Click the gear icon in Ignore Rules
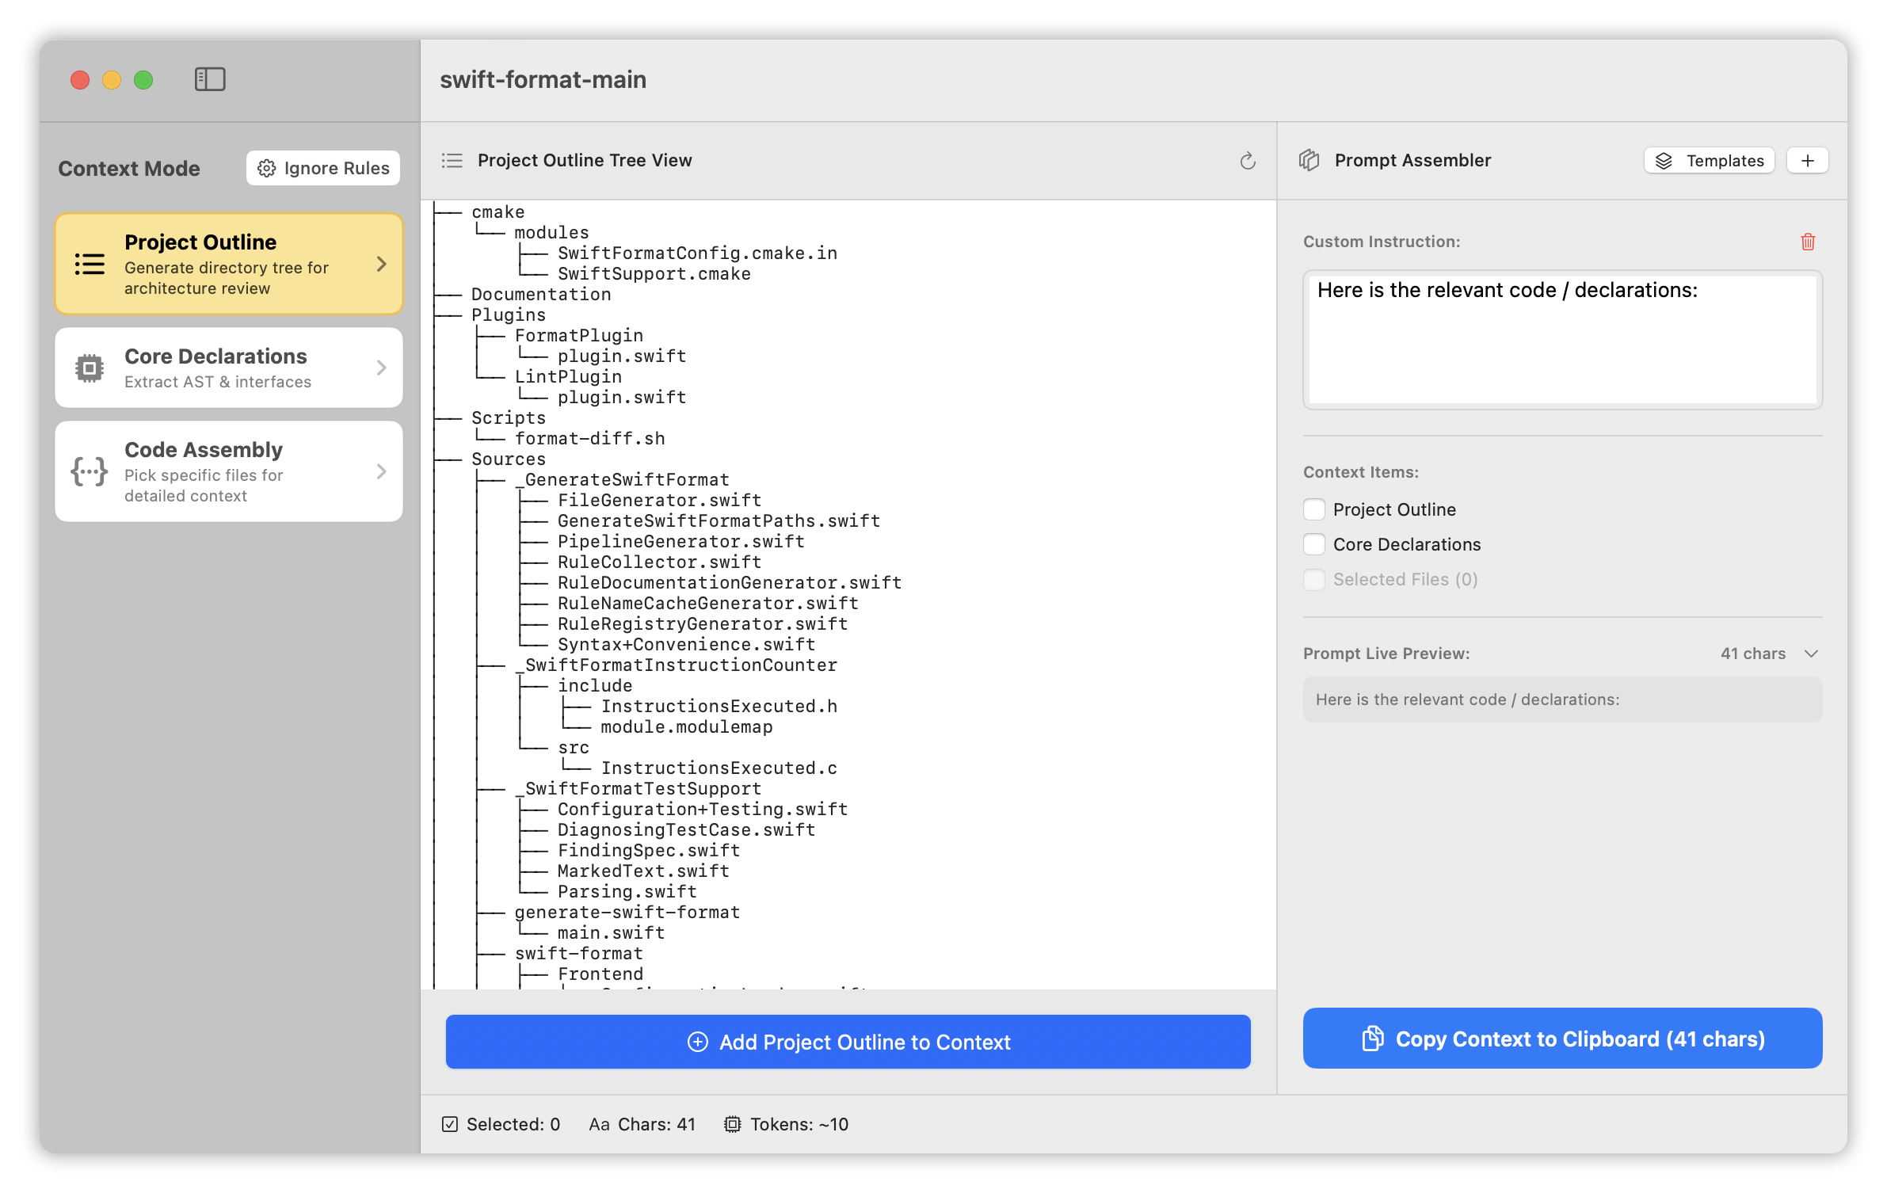The image size is (1887, 1193). [267, 168]
